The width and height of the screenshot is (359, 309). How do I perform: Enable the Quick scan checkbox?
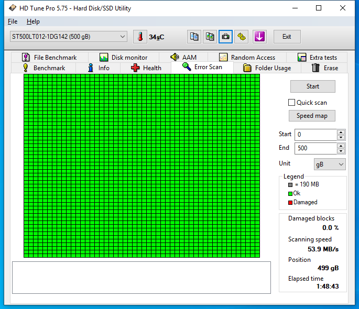[x=292, y=103]
